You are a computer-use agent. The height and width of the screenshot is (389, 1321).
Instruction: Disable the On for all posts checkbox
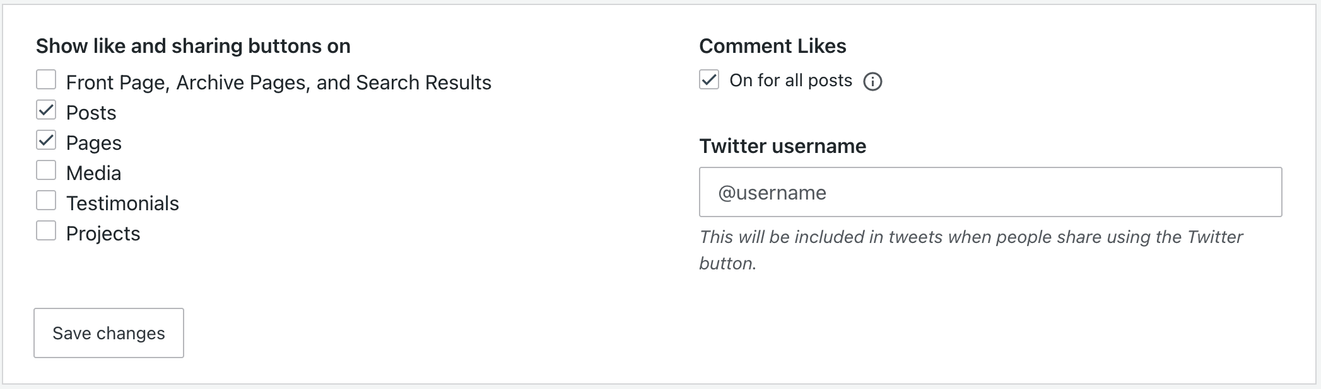coord(709,80)
